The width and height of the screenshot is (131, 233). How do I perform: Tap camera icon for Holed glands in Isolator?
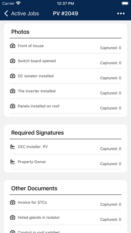click(13, 217)
